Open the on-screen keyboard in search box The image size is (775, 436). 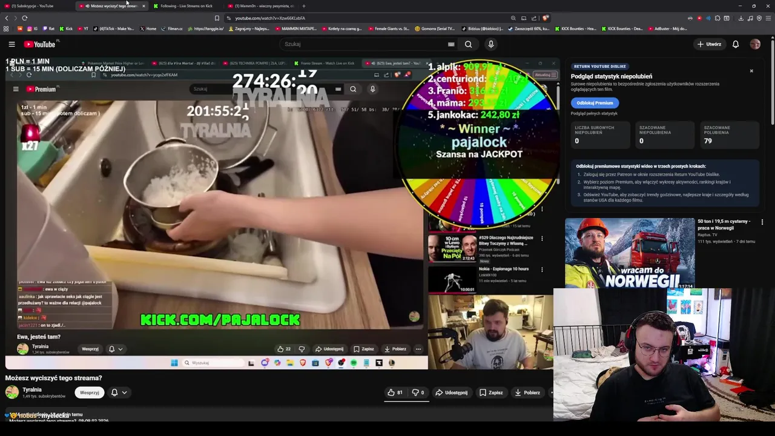pyautogui.click(x=451, y=44)
